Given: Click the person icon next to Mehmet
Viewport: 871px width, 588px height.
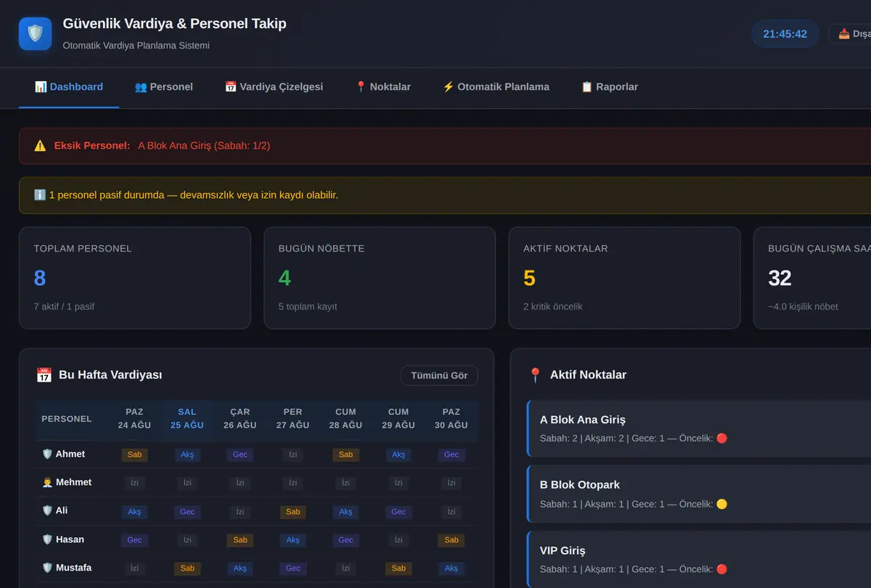Looking at the screenshot, I should pos(47,482).
